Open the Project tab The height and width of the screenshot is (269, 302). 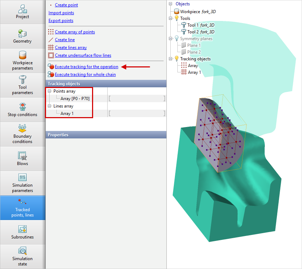point(22,12)
